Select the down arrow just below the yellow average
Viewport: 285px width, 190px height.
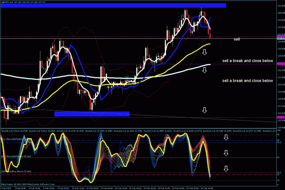tap(204, 52)
